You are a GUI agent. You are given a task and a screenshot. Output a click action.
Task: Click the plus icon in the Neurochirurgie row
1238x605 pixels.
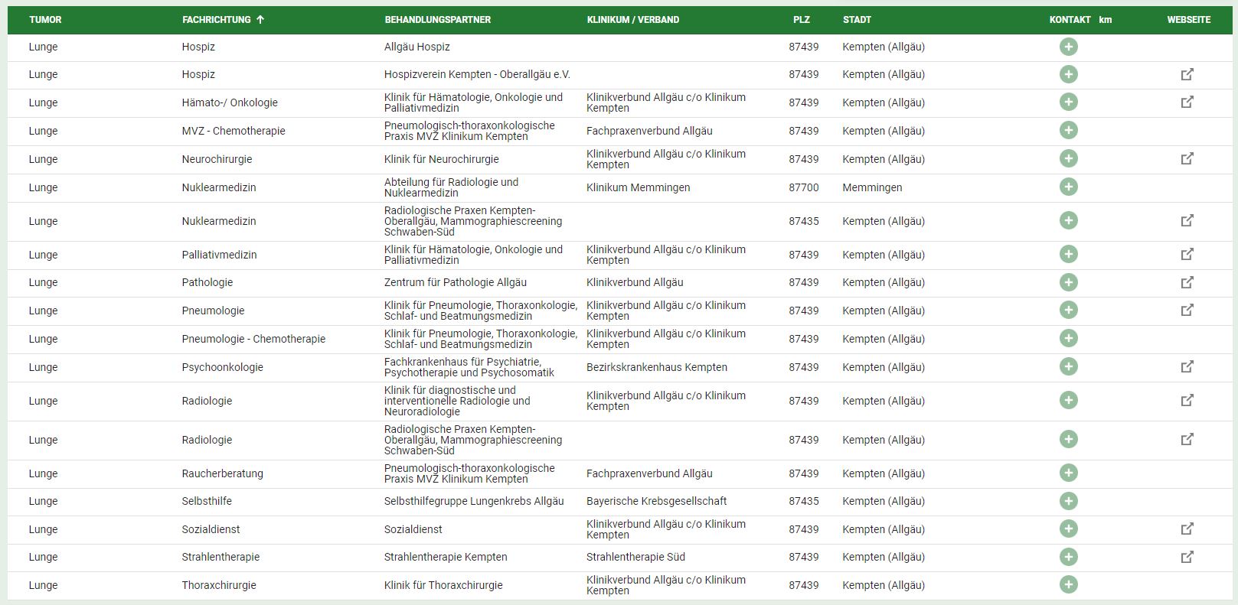[x=1068, y=158]
